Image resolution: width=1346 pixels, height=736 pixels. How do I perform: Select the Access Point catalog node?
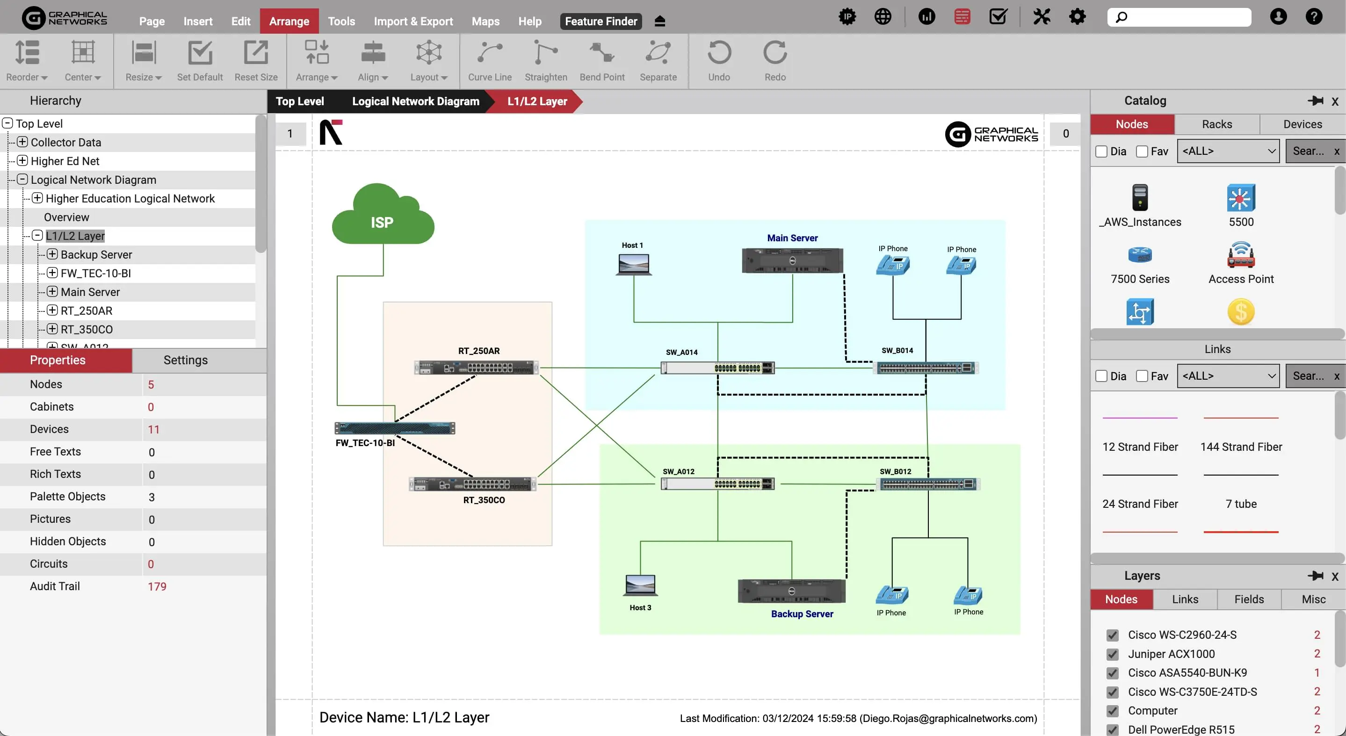coord(1241,263)
